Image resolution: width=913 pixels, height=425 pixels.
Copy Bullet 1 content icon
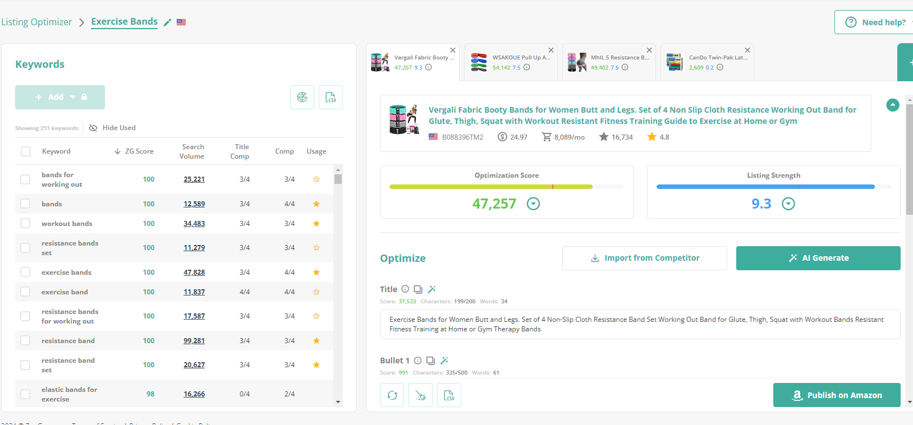click(x=430, y=361)
